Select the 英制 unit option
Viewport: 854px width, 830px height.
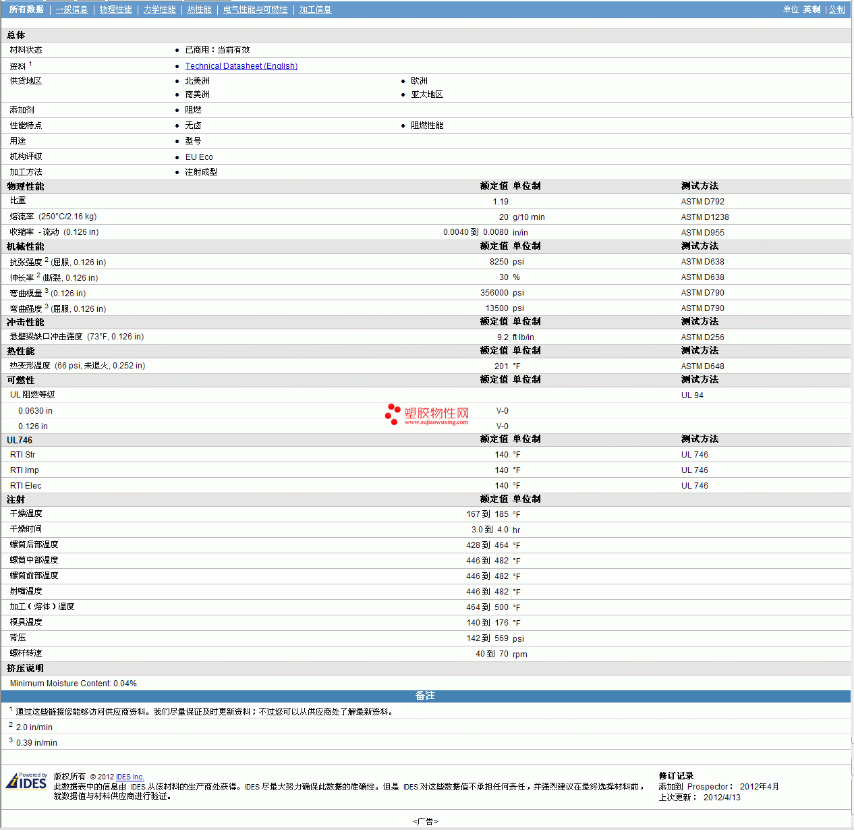[812, 9]
